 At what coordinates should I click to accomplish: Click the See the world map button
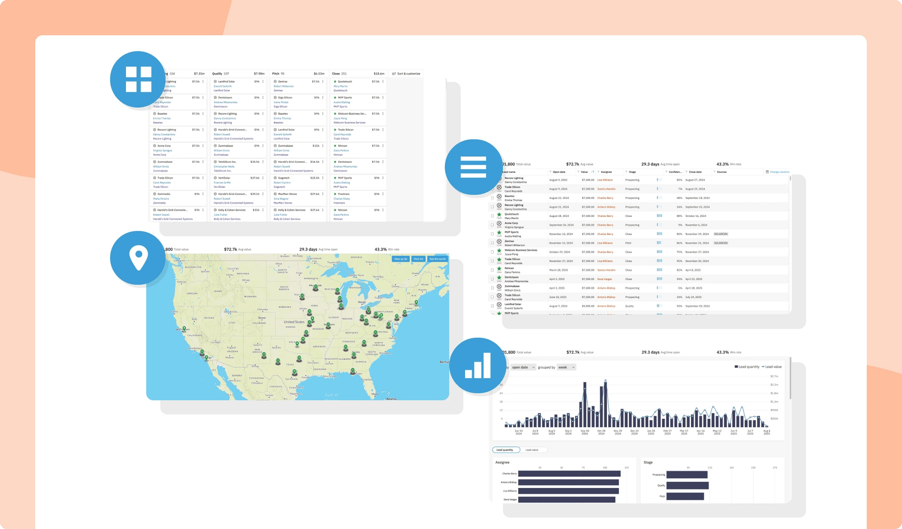[x=437, y=259]
